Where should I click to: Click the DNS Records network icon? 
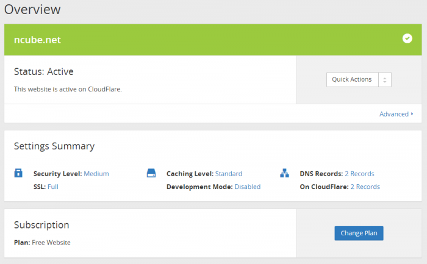point(284,173)
